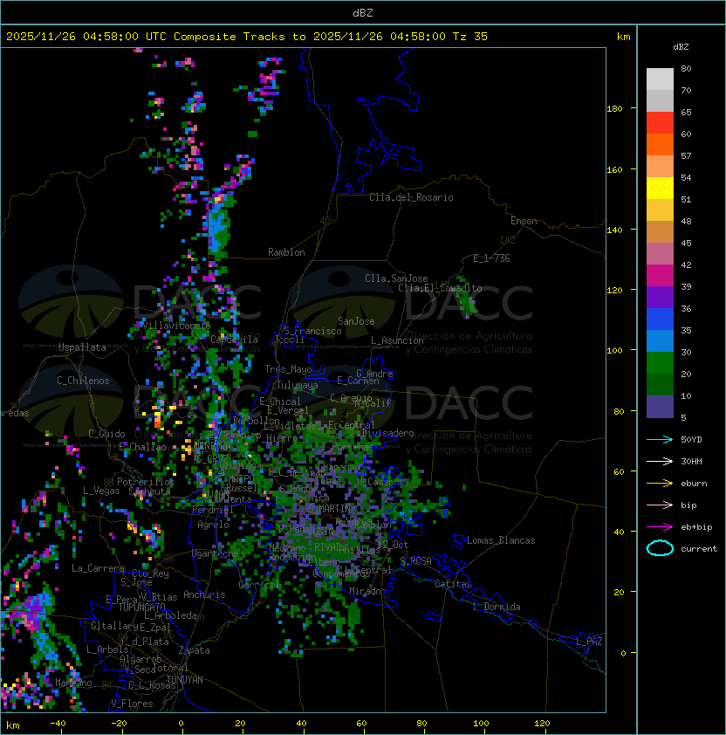This screenshot has height=735, width=726.
Task: Pick the magenta 39-42 dBZ swatch
Action: [660, 275]
